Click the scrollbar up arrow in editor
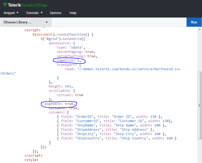This screenshot has width=202, height=163. (x=200, y=29)
